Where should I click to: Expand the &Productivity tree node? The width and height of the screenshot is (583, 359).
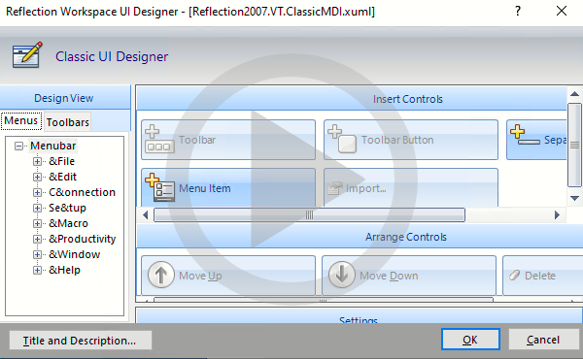coord(37,239)
